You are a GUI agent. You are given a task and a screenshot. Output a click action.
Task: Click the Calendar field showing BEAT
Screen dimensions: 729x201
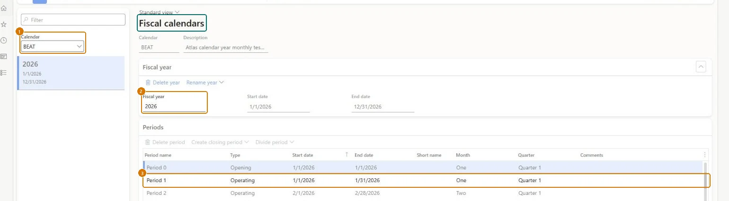tap(159, 47)
